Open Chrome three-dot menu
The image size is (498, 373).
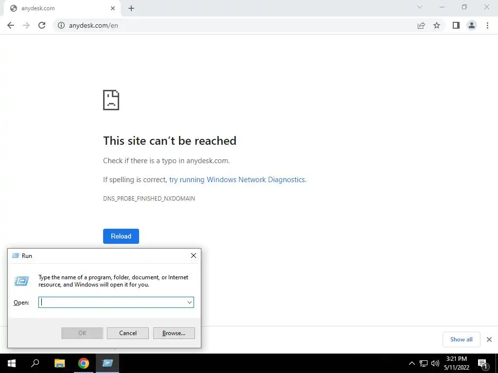487,25
